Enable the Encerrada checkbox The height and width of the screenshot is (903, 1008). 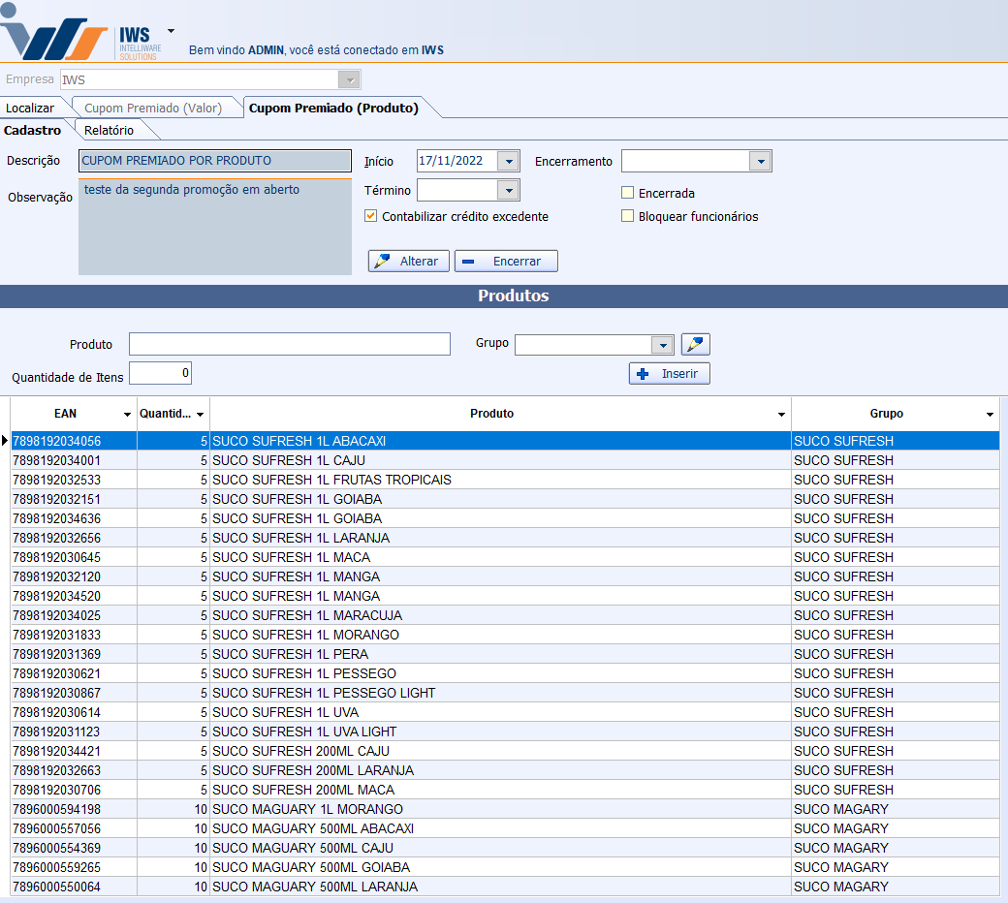point(628,193)
